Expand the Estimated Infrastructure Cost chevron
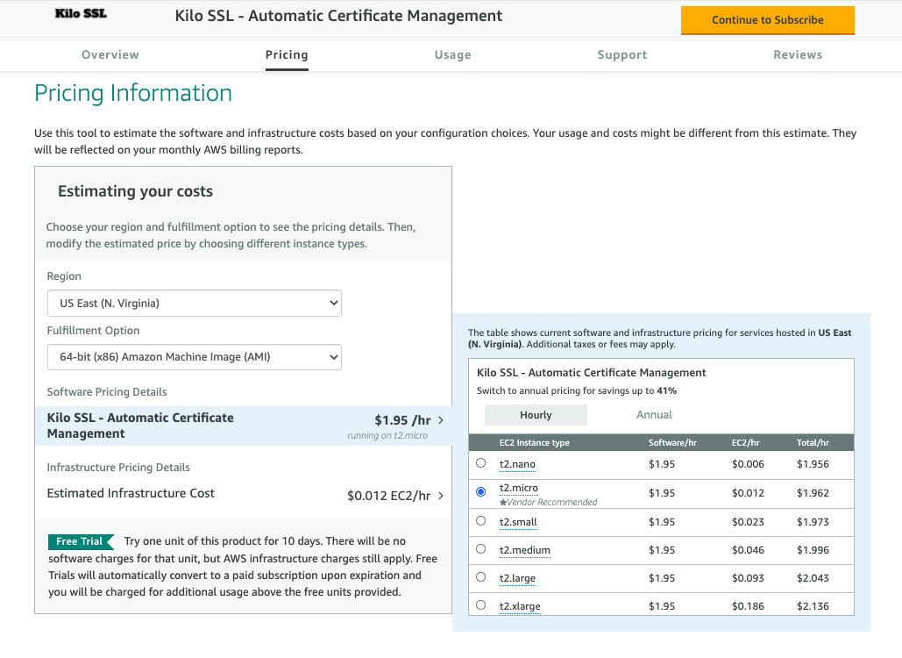 (x=441, y=496)
